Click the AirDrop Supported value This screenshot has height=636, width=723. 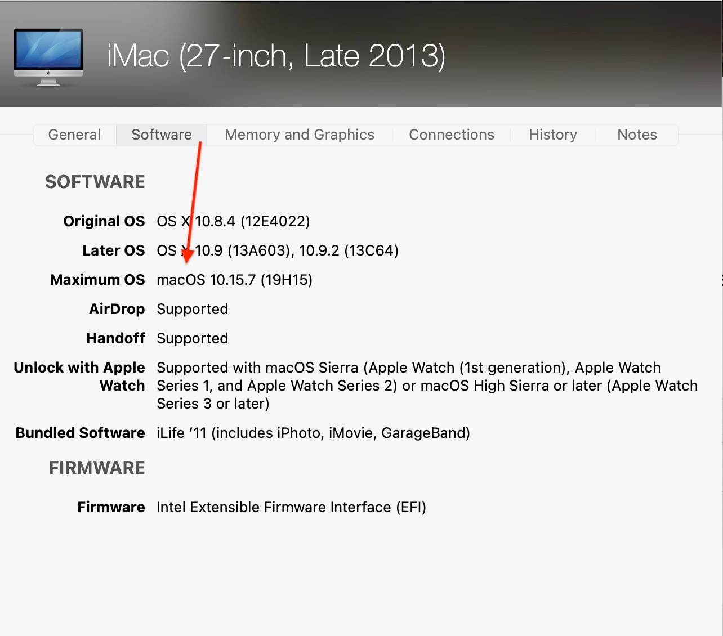tap(193, 309)
